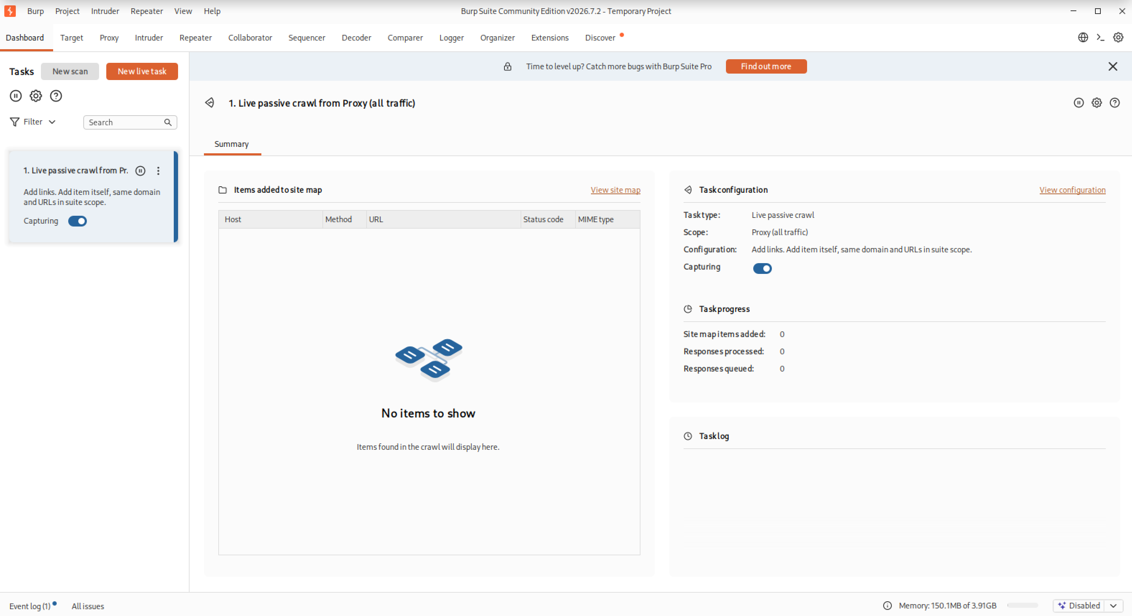Open the View menu
Image resolution: width=1132 pixels, height=616 pixels.
click(183, 11)
